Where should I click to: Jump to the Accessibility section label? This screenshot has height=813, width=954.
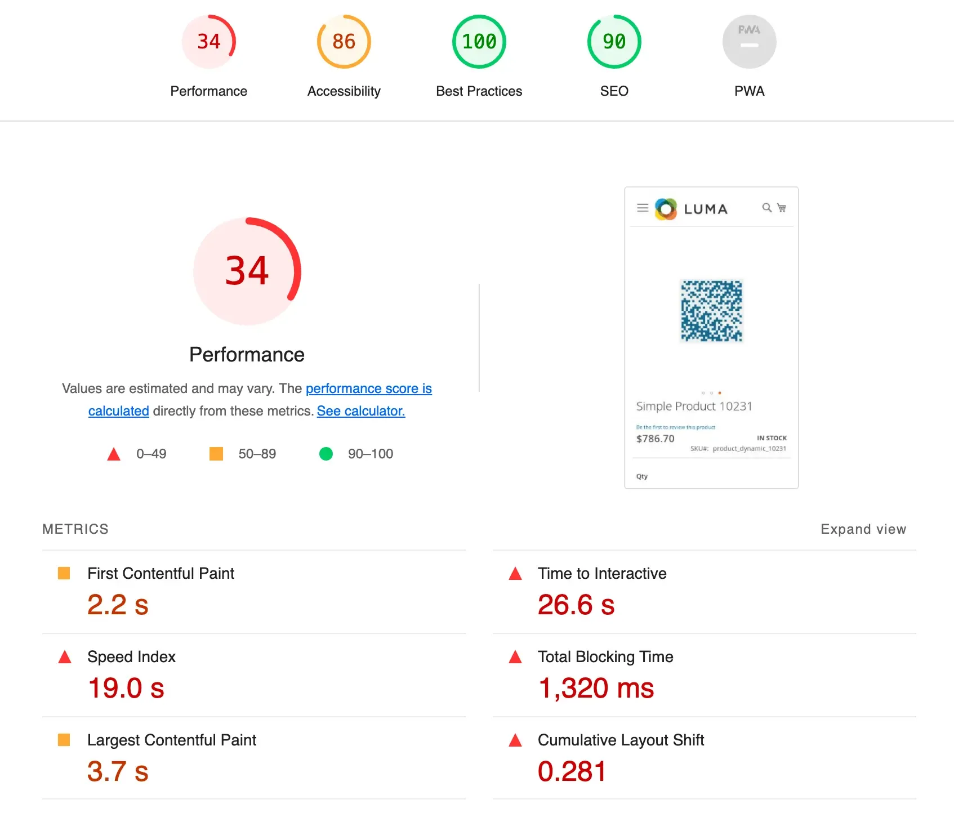click(x=344, y=91)
